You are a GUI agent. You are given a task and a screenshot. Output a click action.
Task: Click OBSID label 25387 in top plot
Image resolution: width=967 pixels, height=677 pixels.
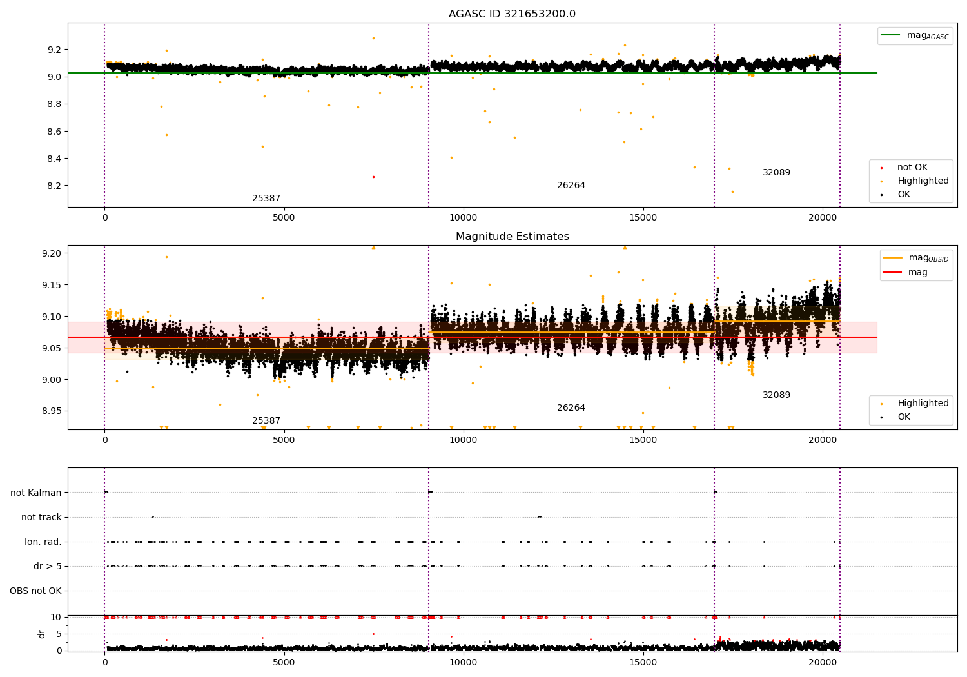(266, 199)
